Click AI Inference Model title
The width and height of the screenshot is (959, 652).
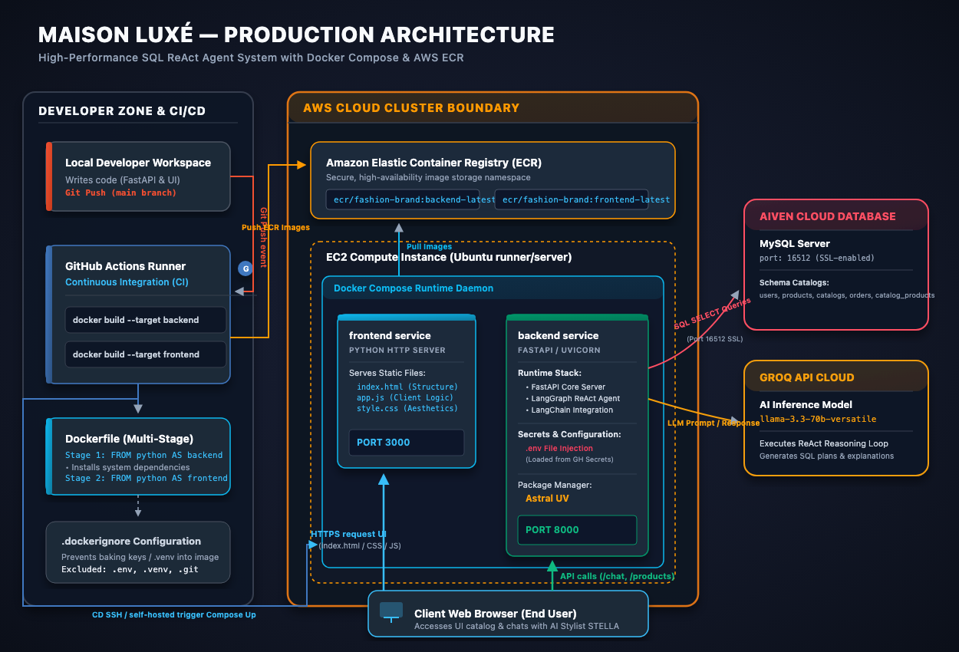806,404
